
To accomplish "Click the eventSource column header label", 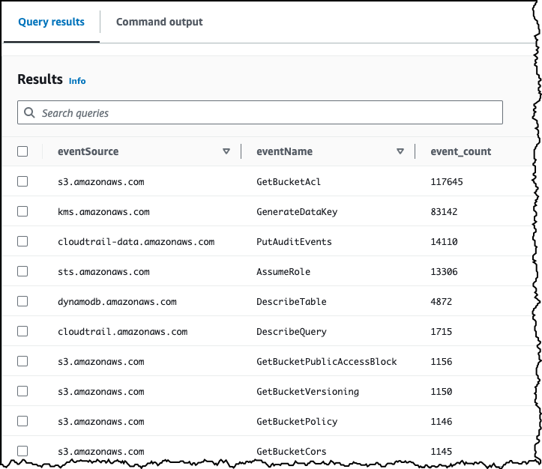I will pyautogui.click(x=88, y=151).
